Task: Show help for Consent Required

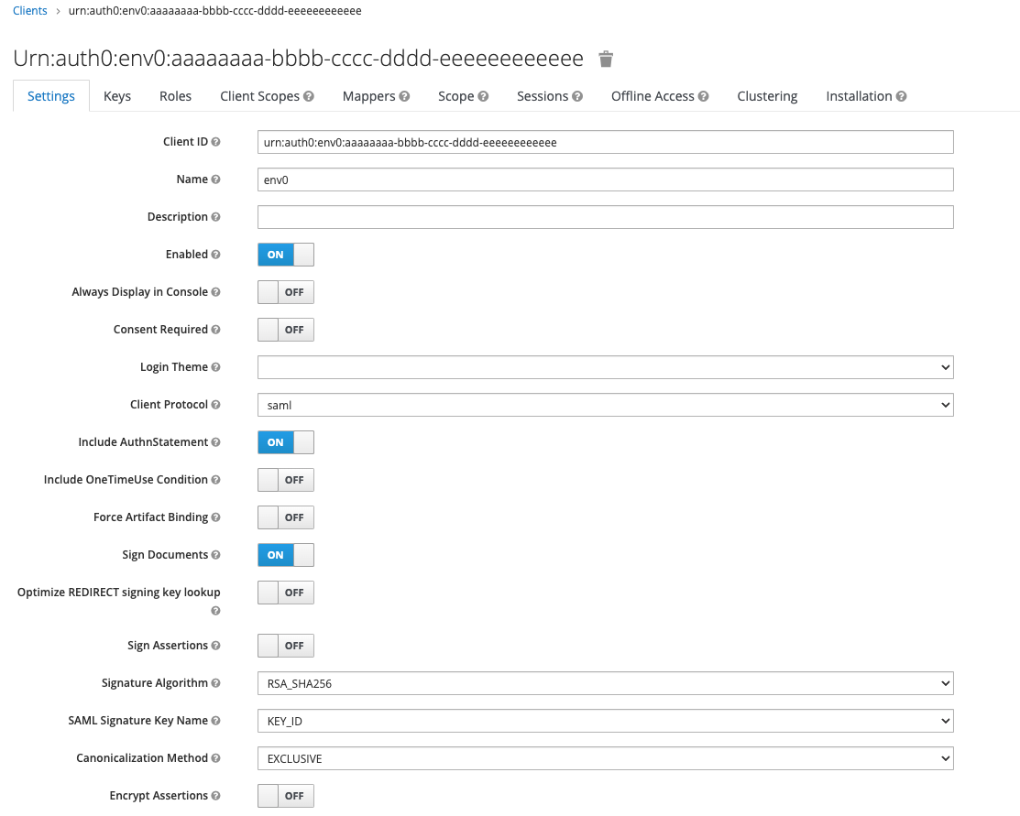Action: (215, 330)
